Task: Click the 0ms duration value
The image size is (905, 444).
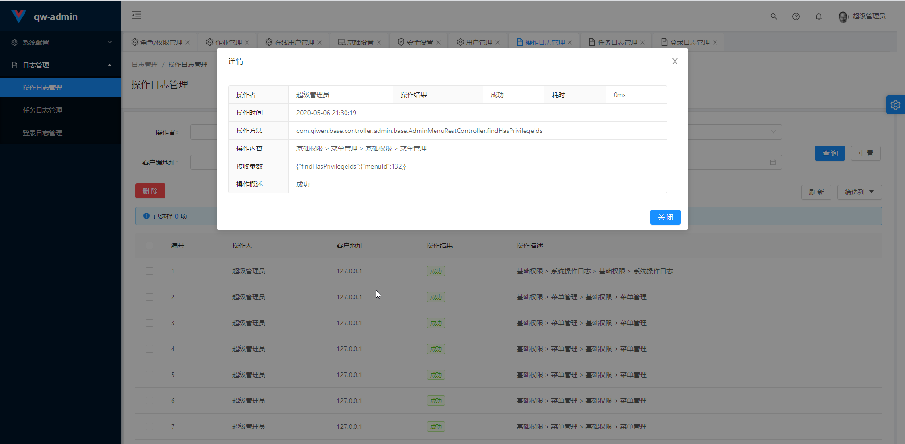Action: click(x=619, y=95)
